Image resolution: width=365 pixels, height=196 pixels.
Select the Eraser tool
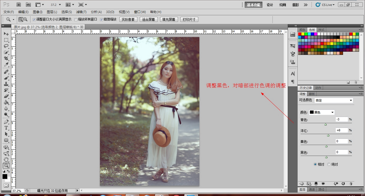[6, 96]
